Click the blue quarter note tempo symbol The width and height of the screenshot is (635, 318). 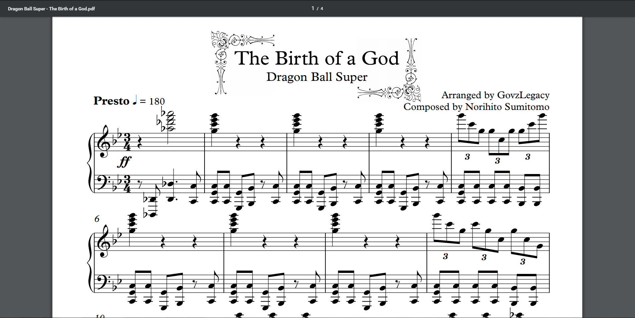135,100
